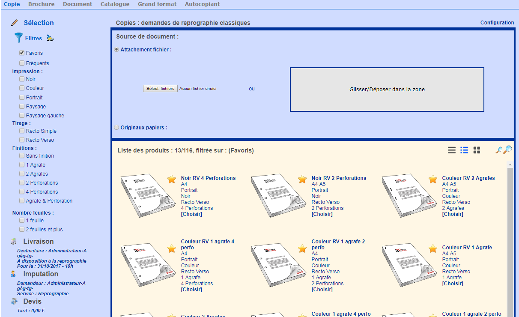This screenshot has width=519, height=317.
Task: Check the Noir impression filter
Action: click(x=22, y=79)
